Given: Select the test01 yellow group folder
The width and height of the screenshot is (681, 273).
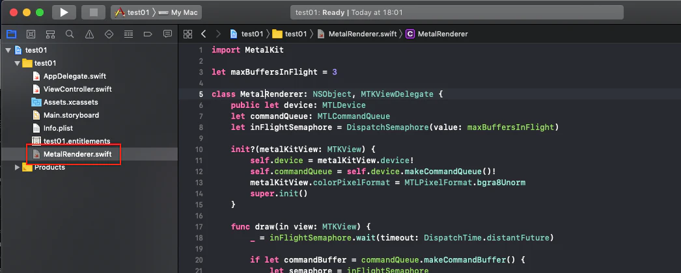Looking at the screenshot, I should point(89,63).
